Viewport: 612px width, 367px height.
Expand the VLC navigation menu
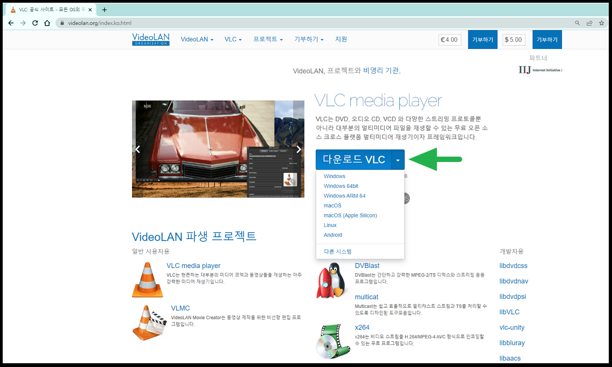pos(233,39)
